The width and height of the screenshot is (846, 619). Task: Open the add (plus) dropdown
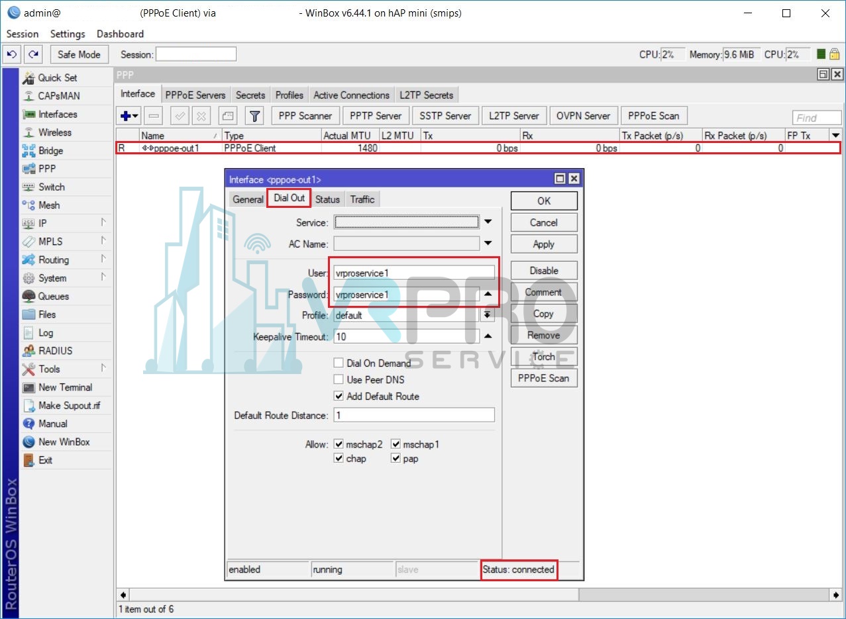[x=129, y=116]
